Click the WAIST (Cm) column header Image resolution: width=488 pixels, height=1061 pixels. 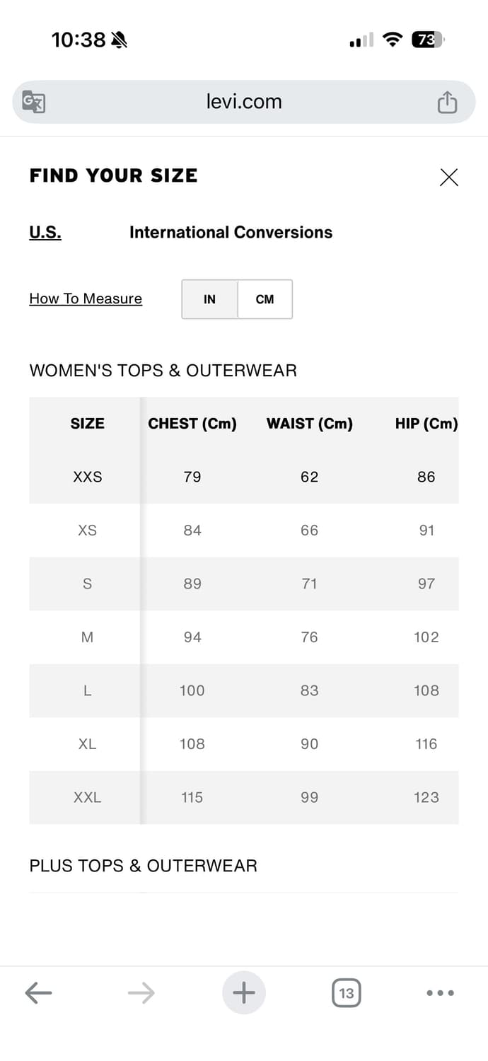tap(309, 424)
